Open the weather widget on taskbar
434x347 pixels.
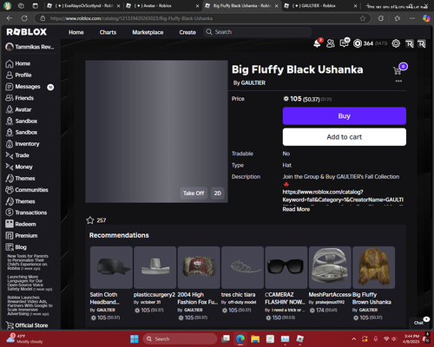click(25, 339)
